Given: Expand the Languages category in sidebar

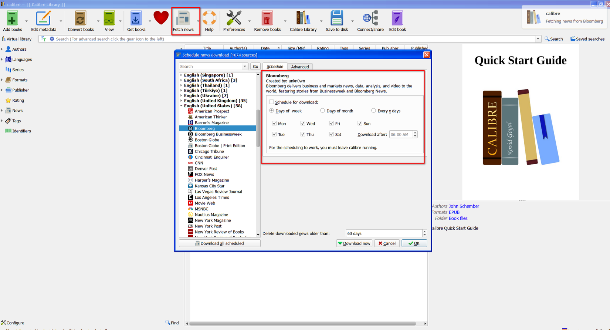Looking at the screenshot, I should click(x=2, y=60).
